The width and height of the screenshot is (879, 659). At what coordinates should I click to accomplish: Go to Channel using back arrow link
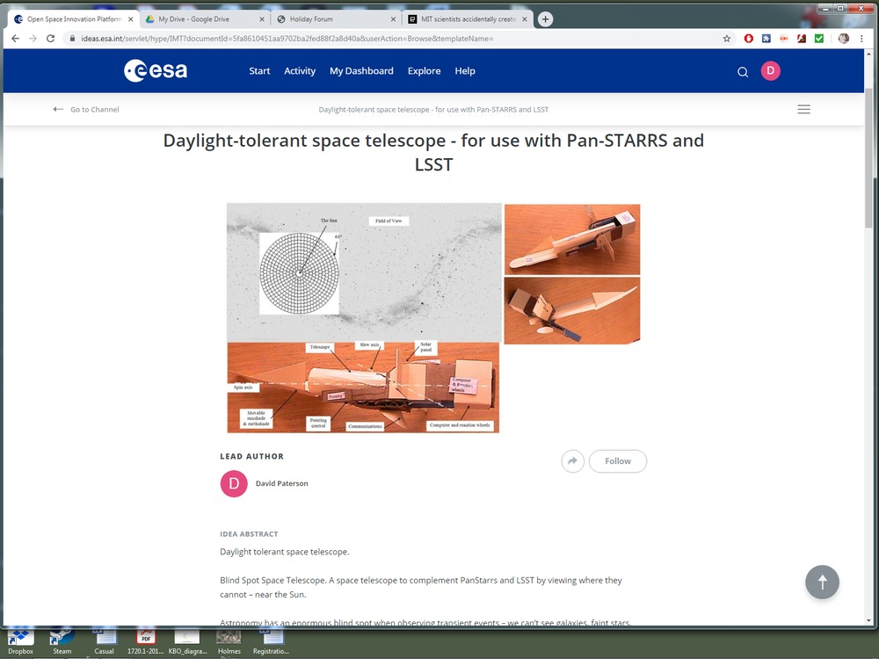(x=86, y=110)
